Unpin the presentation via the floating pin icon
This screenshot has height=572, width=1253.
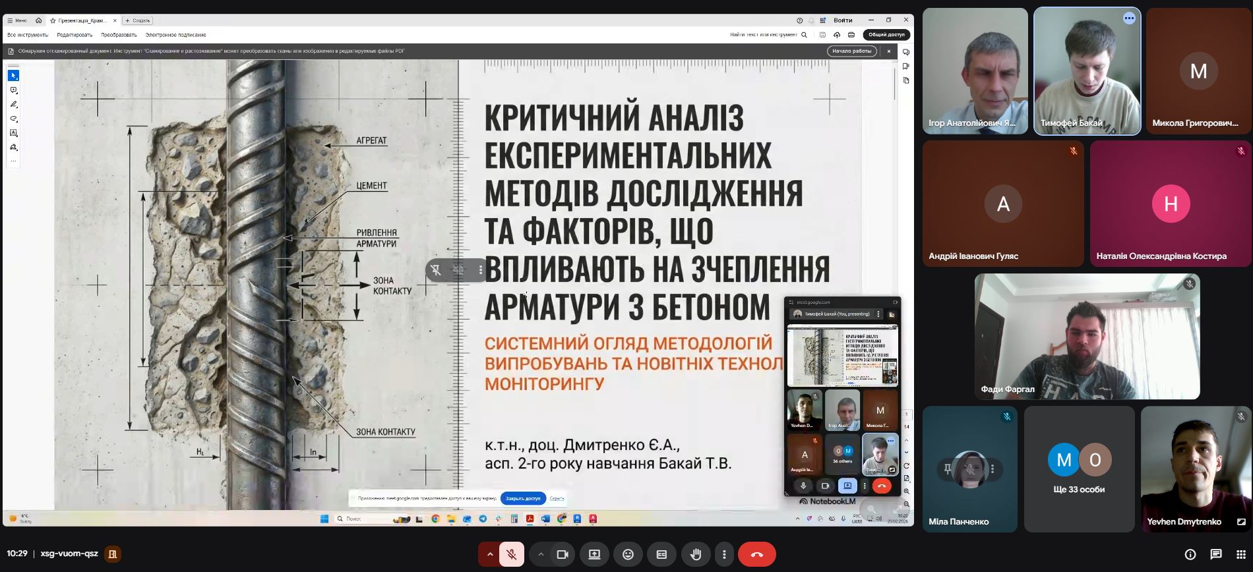[x=436, y=270]
